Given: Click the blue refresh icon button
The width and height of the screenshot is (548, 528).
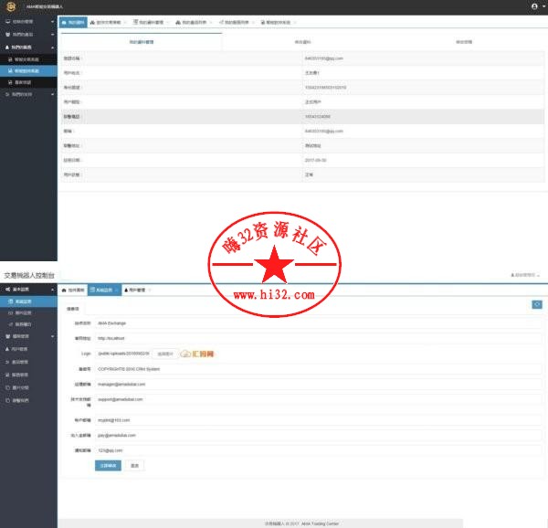Looking at the screenshot, I should 537,304.
